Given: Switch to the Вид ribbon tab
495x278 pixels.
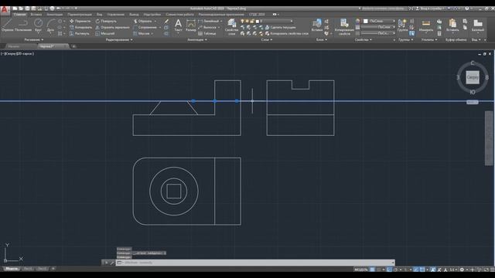Looking at the screenshot, I should tap(100, 15).
